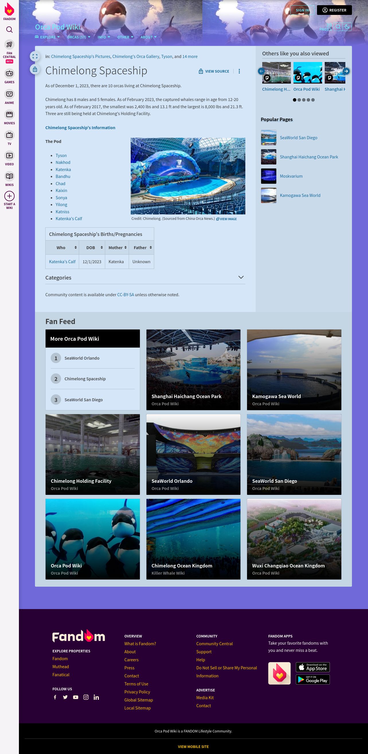
Task: Select the fifth carousel dot
Action: [313, 100]
